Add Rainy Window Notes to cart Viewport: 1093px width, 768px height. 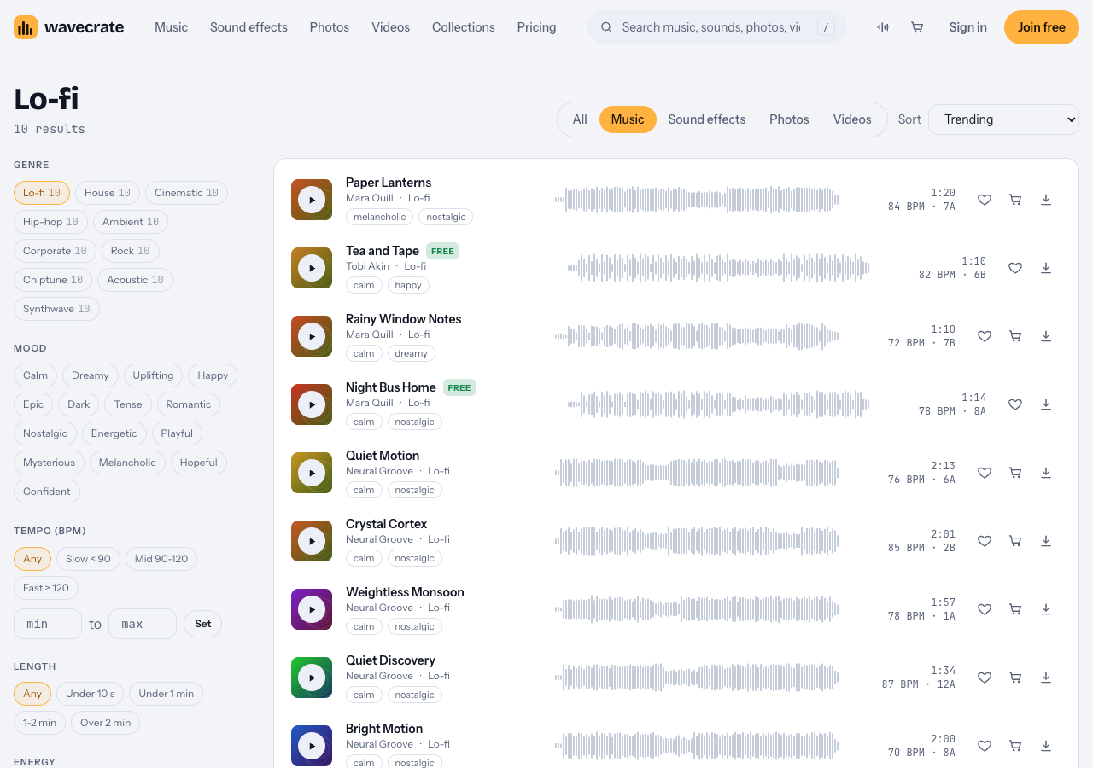coord(1015,336)
